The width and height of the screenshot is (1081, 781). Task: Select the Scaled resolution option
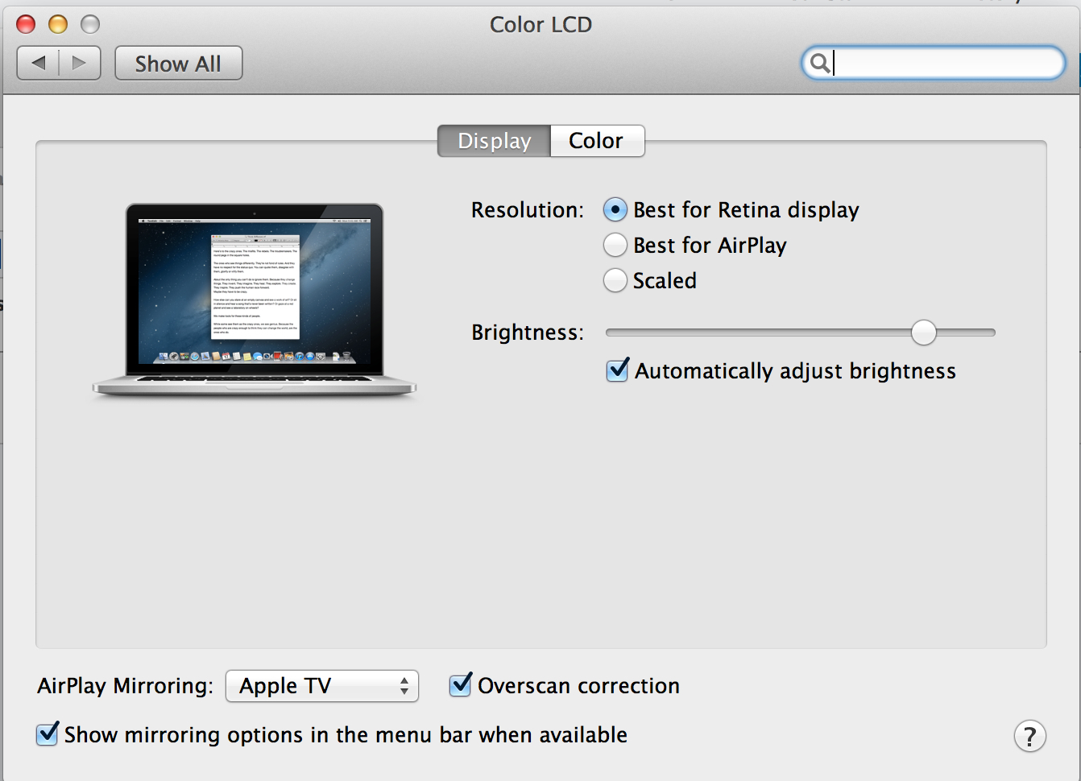[x=615, y=280]
